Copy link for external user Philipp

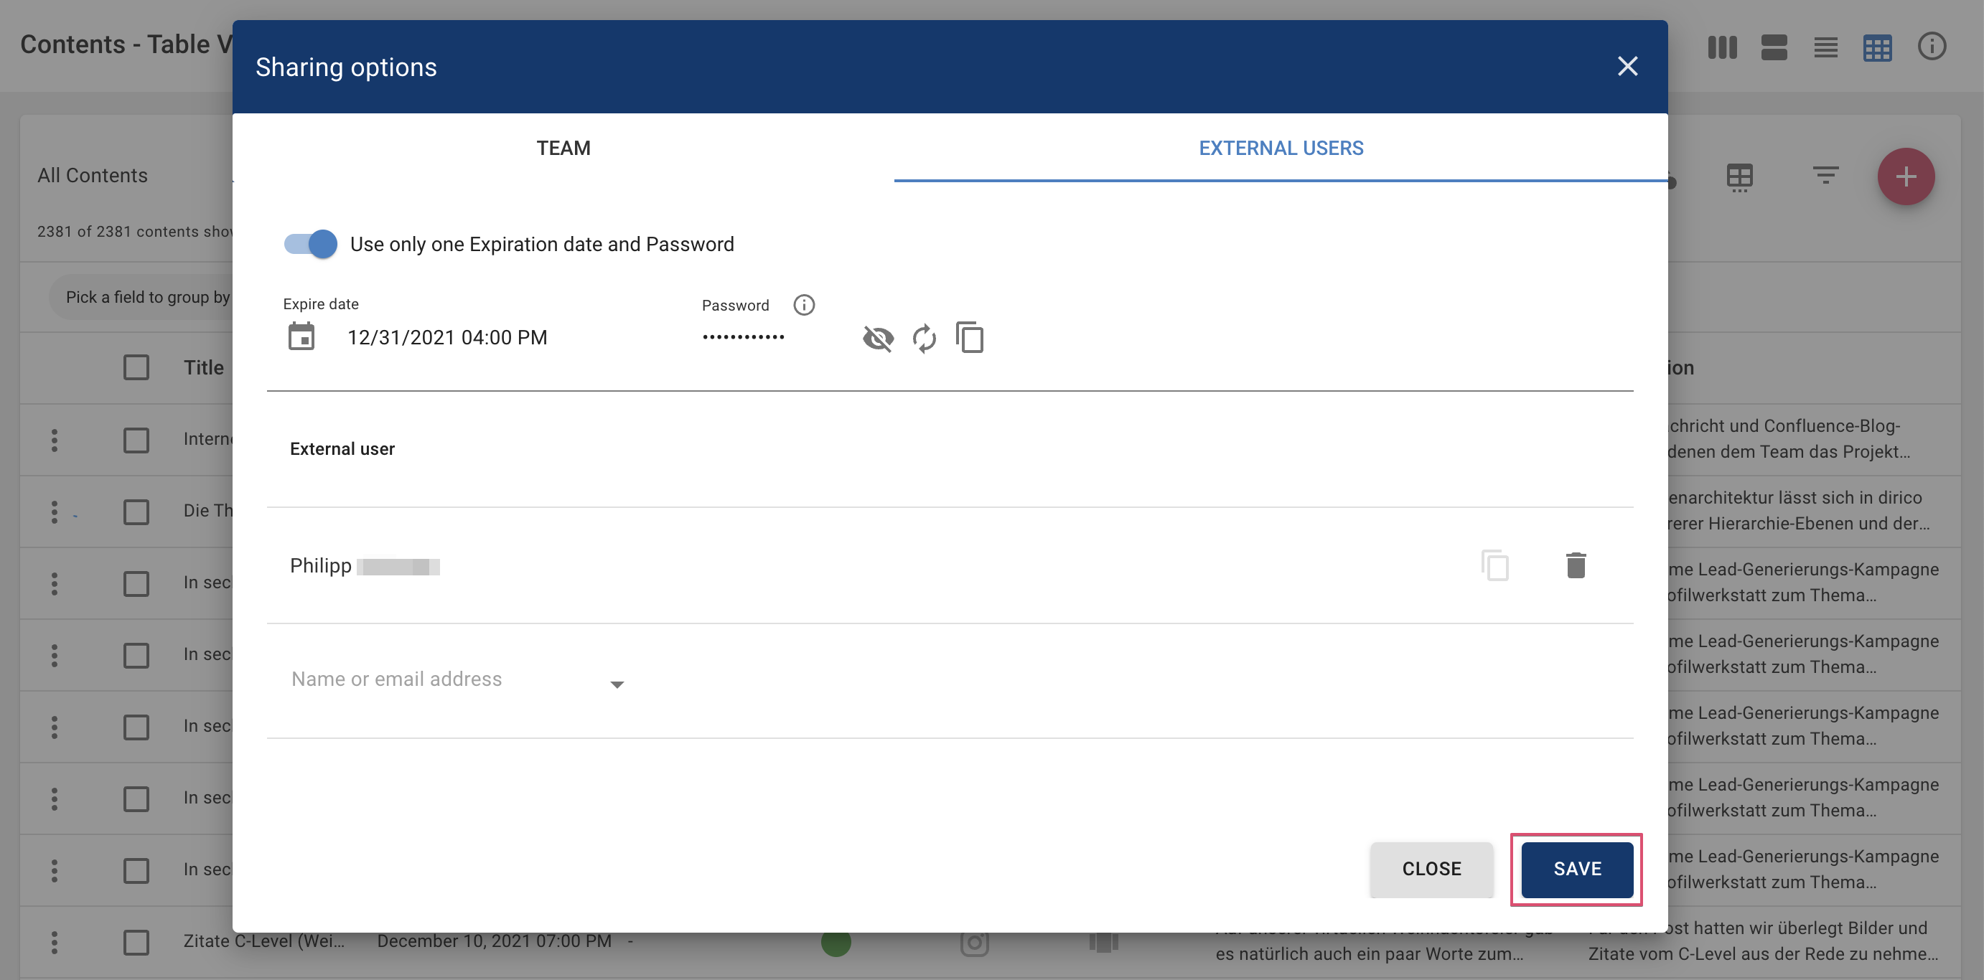[1494, 565]
